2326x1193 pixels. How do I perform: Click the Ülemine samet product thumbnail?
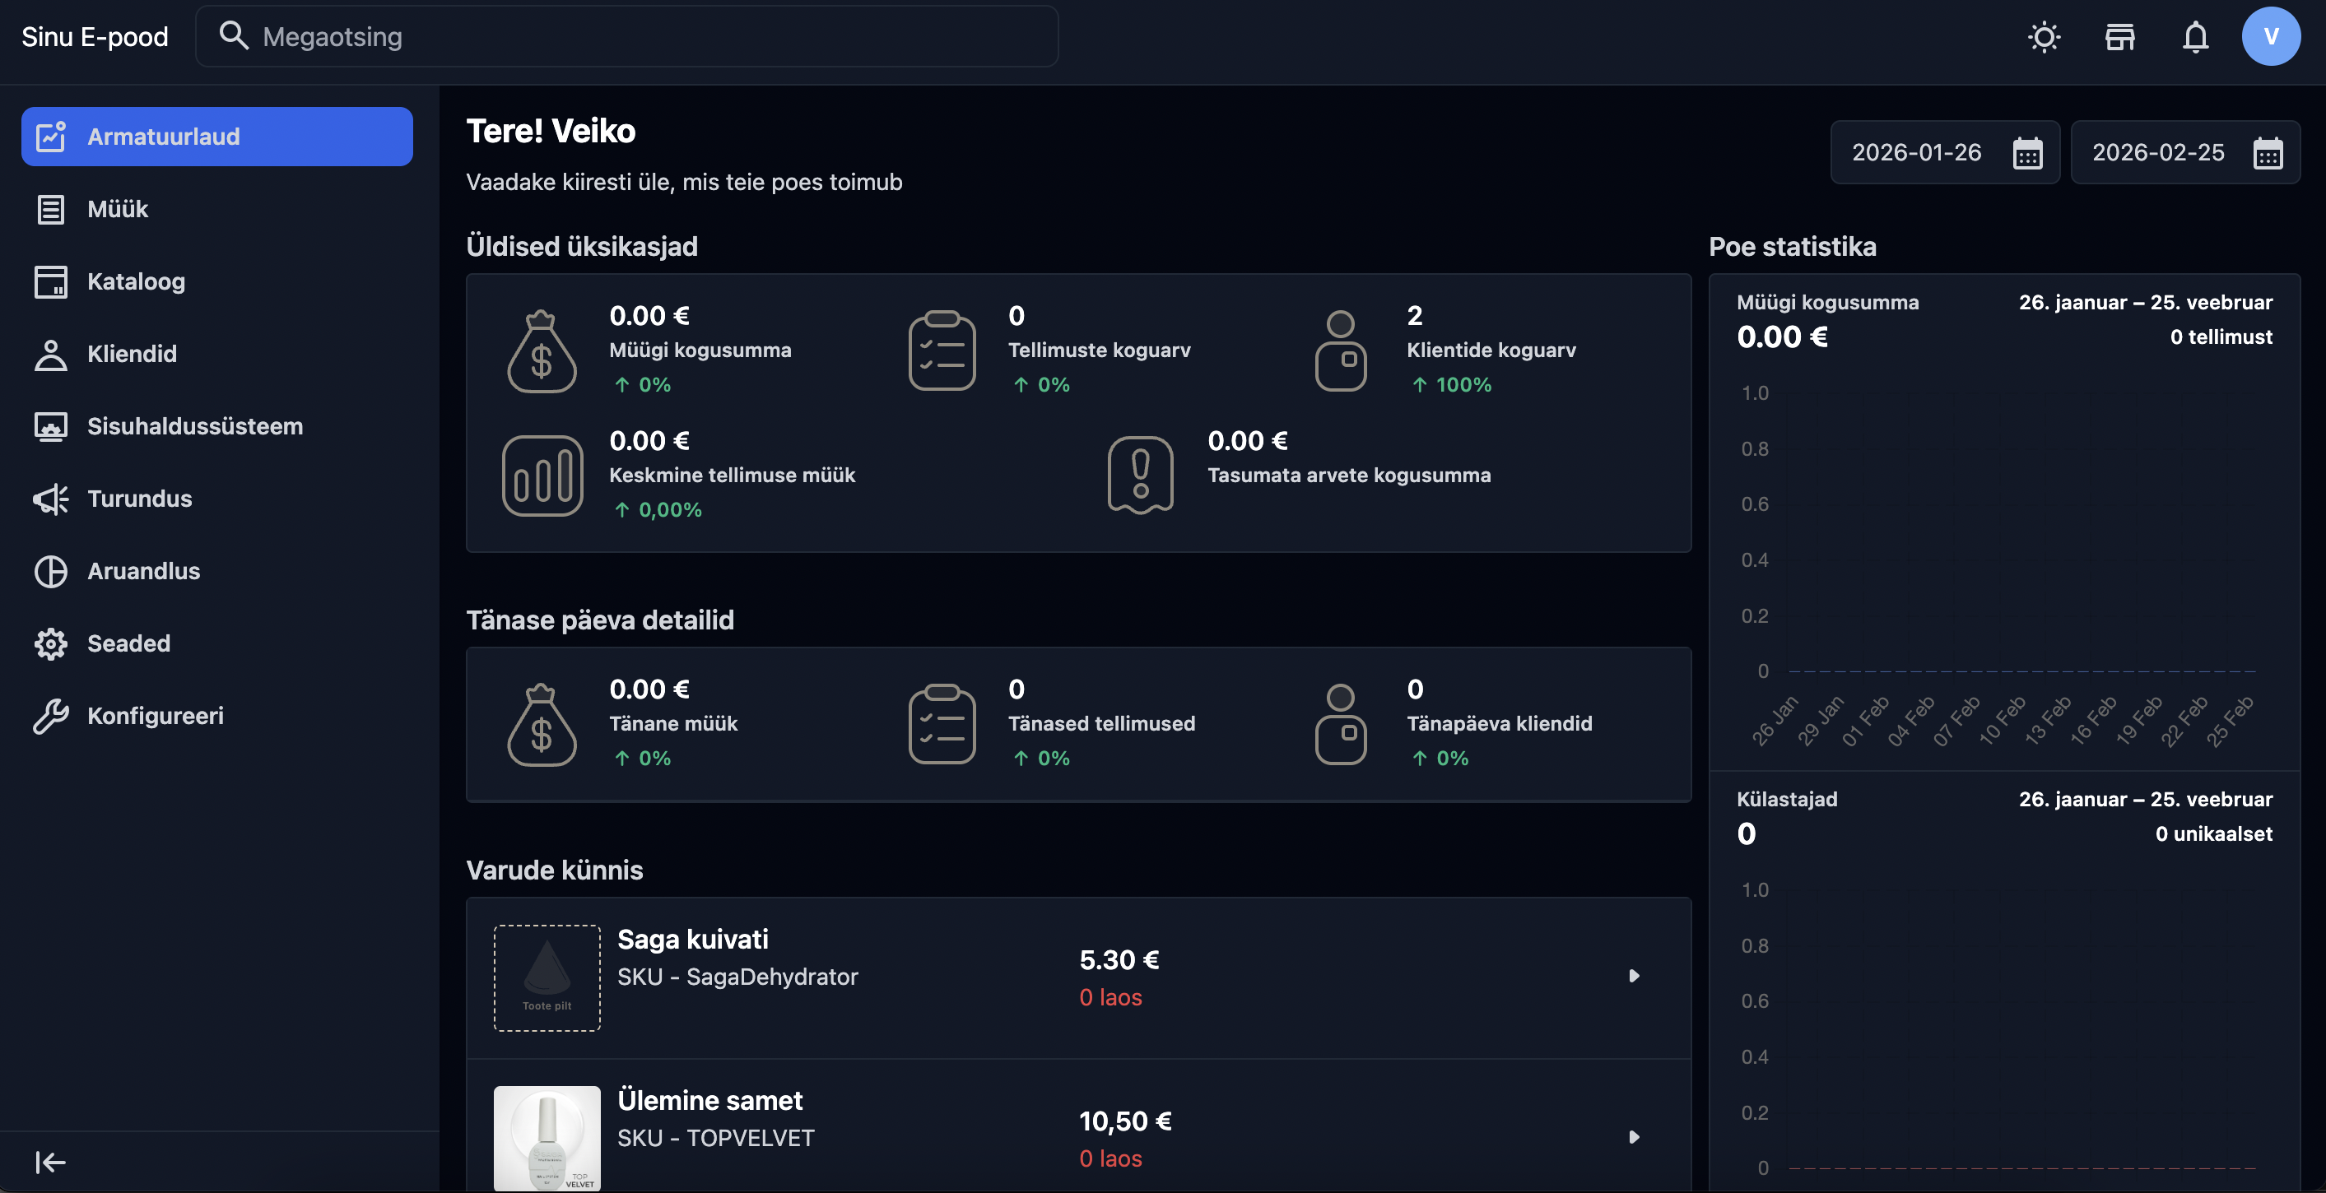click(547, 1137)
